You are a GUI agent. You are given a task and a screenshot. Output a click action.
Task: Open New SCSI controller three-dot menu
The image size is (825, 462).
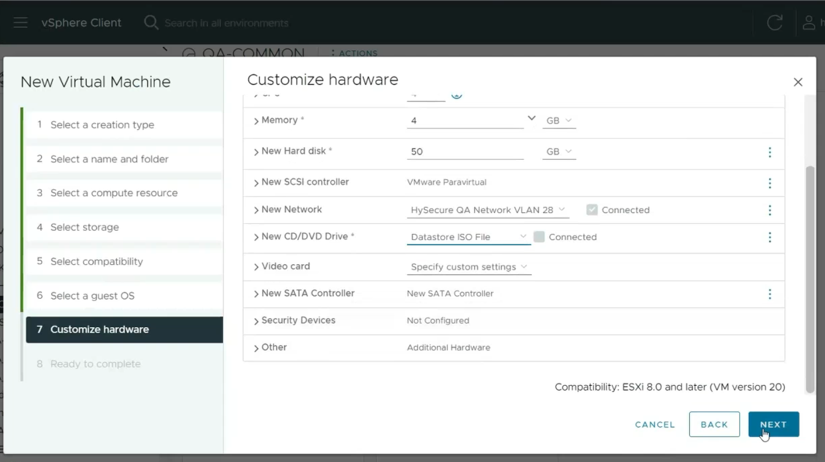[x=769, y=184]
